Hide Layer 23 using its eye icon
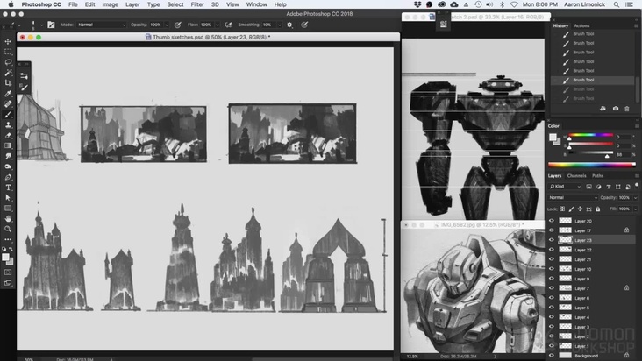This screenshot has height=361, width=642. (x=552, y=240)
